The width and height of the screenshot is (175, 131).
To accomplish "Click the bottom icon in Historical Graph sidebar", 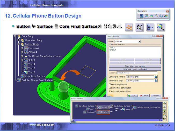I will (x=165, y=119).
